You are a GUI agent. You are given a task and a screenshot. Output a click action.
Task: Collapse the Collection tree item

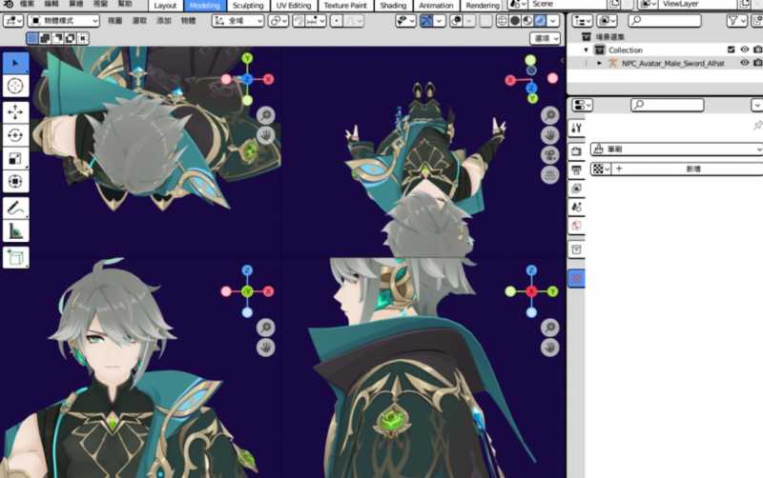(586, 50)
